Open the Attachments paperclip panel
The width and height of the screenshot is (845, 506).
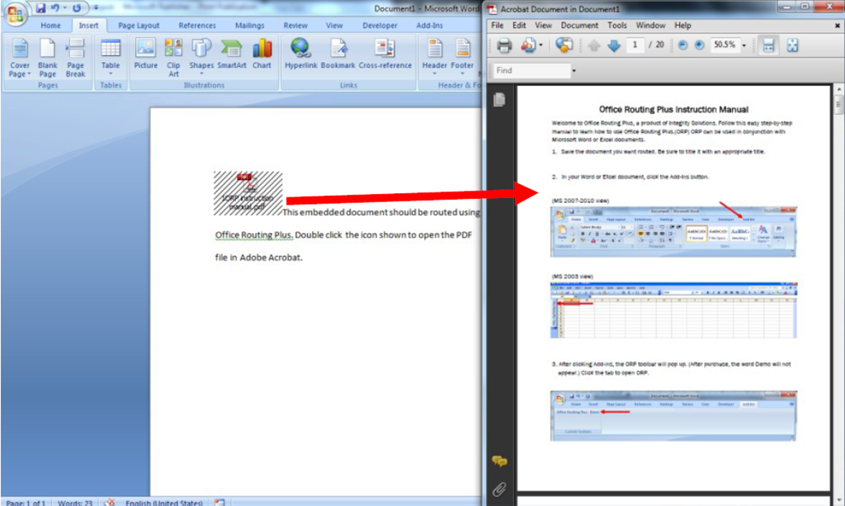[499, 489]
